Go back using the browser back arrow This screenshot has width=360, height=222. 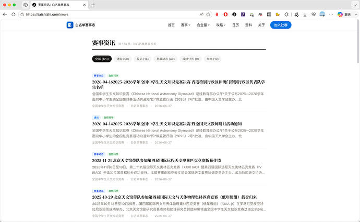[5, 15]
